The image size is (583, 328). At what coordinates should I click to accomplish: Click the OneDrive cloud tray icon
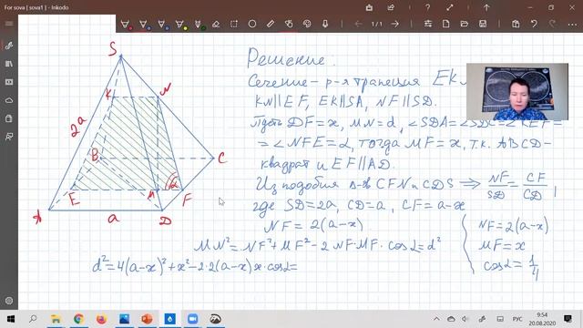click(451, 319)
